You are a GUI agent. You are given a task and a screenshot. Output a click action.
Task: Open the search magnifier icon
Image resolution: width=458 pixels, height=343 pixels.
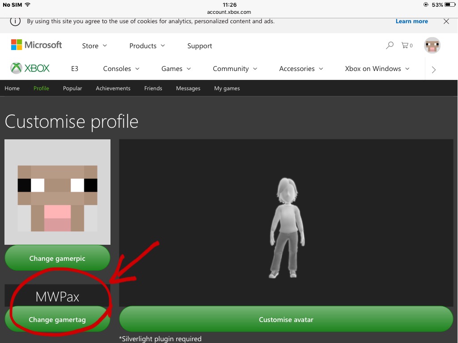click(x=390, y=45)
